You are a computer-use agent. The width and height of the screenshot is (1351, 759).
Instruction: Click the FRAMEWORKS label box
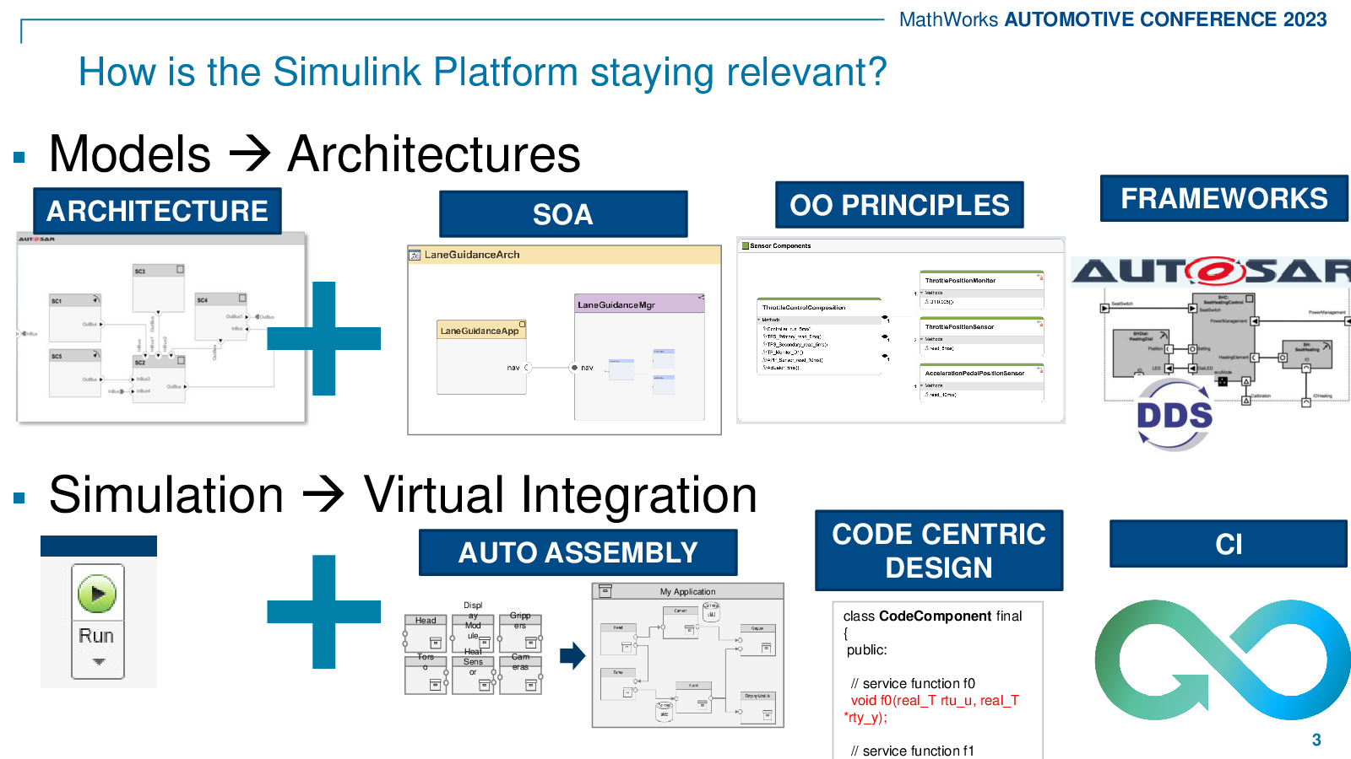[1223, 198]
